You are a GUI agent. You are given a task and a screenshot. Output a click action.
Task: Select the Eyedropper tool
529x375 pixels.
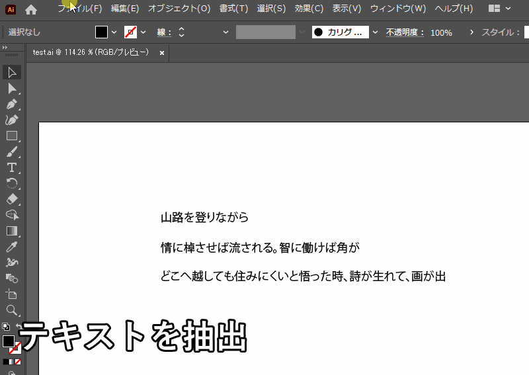coord(12,247)
